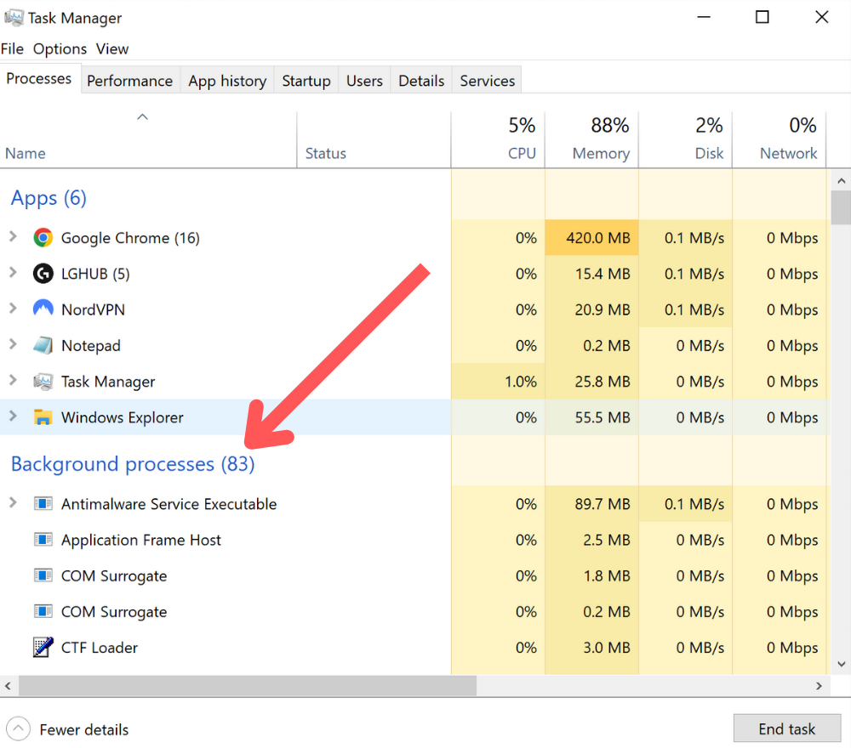
Task: Switch to the Performance tab
Action: point(129,81)
